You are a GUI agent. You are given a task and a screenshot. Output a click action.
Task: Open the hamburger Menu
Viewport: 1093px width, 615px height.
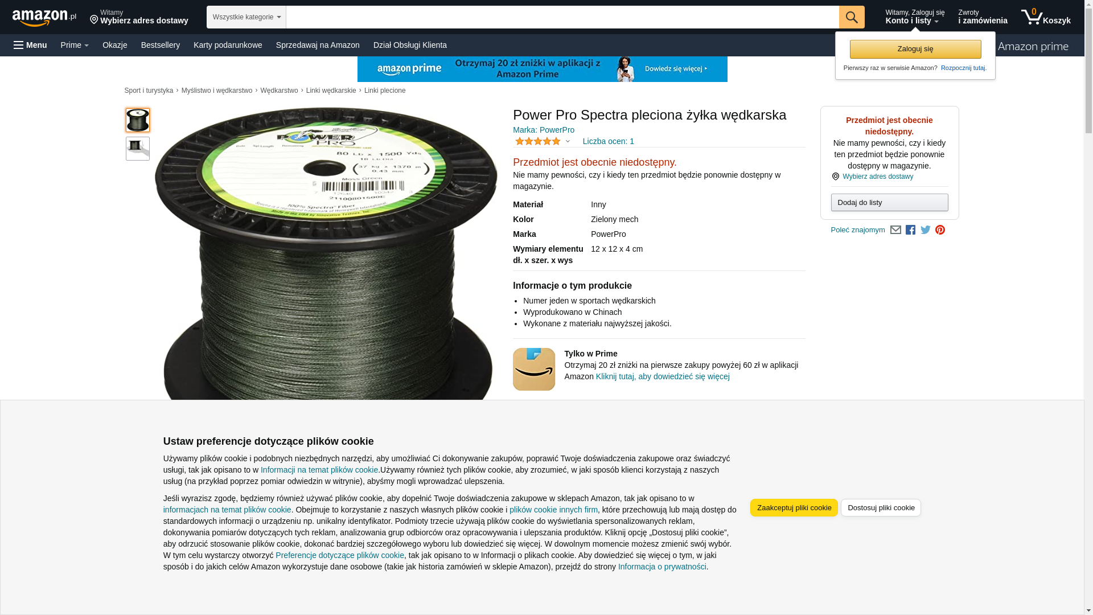pyautogui.click(x=30, y=45)
